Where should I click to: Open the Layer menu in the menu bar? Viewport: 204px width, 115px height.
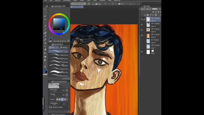75,1
